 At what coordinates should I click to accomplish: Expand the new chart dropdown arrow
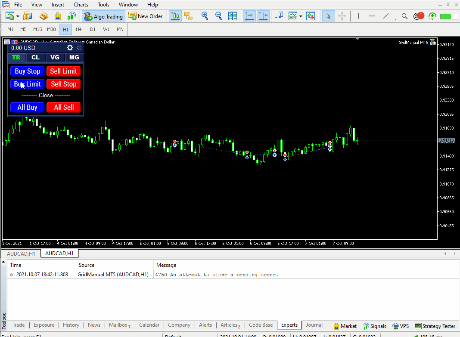pos(18,16)
